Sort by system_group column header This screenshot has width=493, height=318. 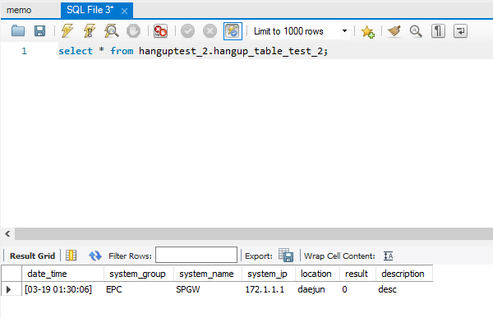pos(139,274)
